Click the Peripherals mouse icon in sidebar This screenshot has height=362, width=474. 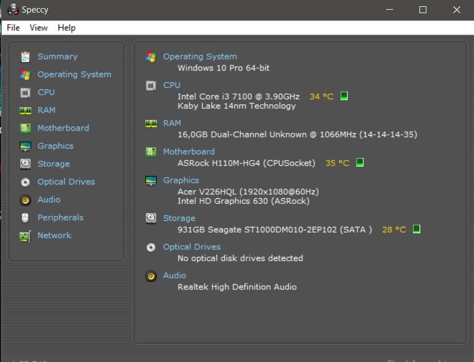click(x=25, y=218)
